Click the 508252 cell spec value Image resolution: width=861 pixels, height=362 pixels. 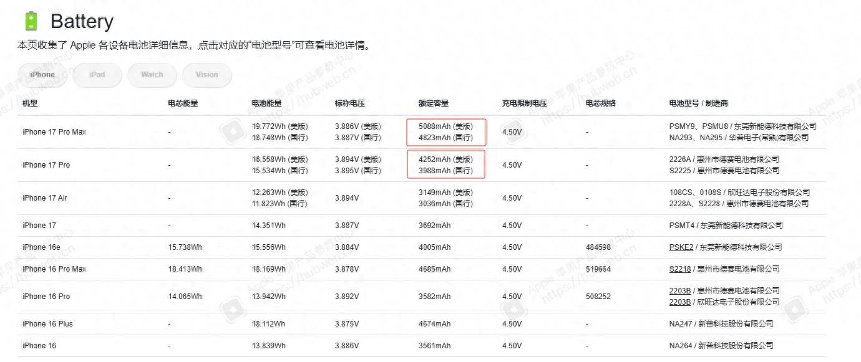tap(598, 297)
